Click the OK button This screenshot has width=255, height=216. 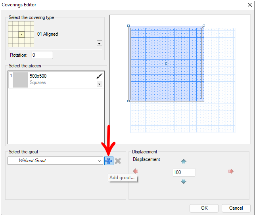point(204,208)
